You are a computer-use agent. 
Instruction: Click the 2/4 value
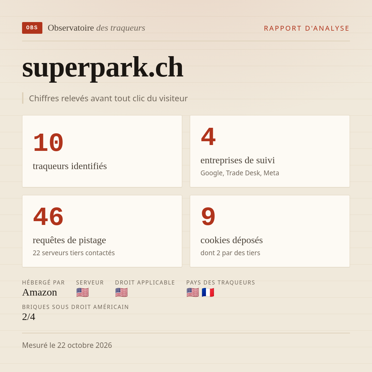pyautogui.click(x=29, y=317)
